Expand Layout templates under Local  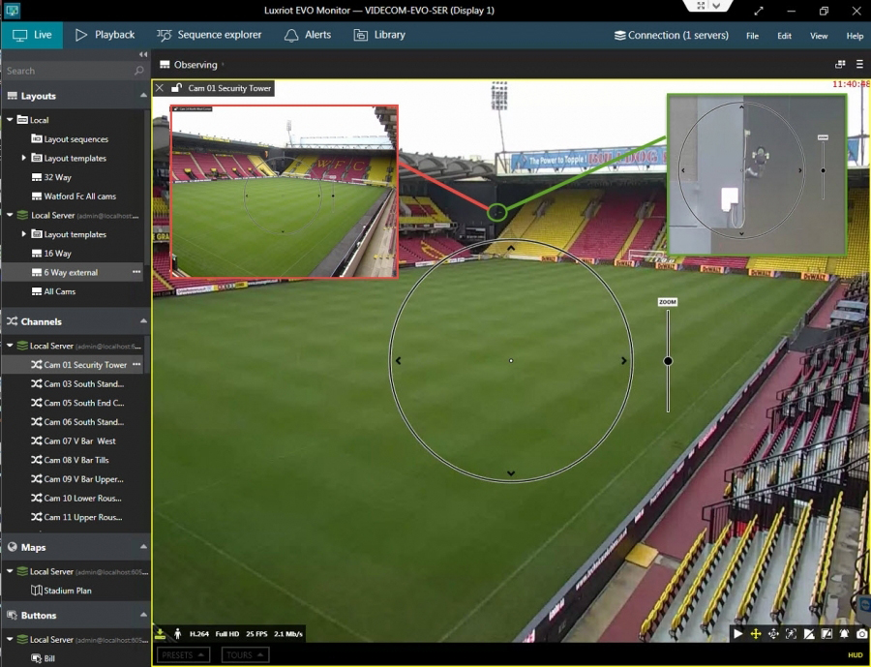pos(24,158)
